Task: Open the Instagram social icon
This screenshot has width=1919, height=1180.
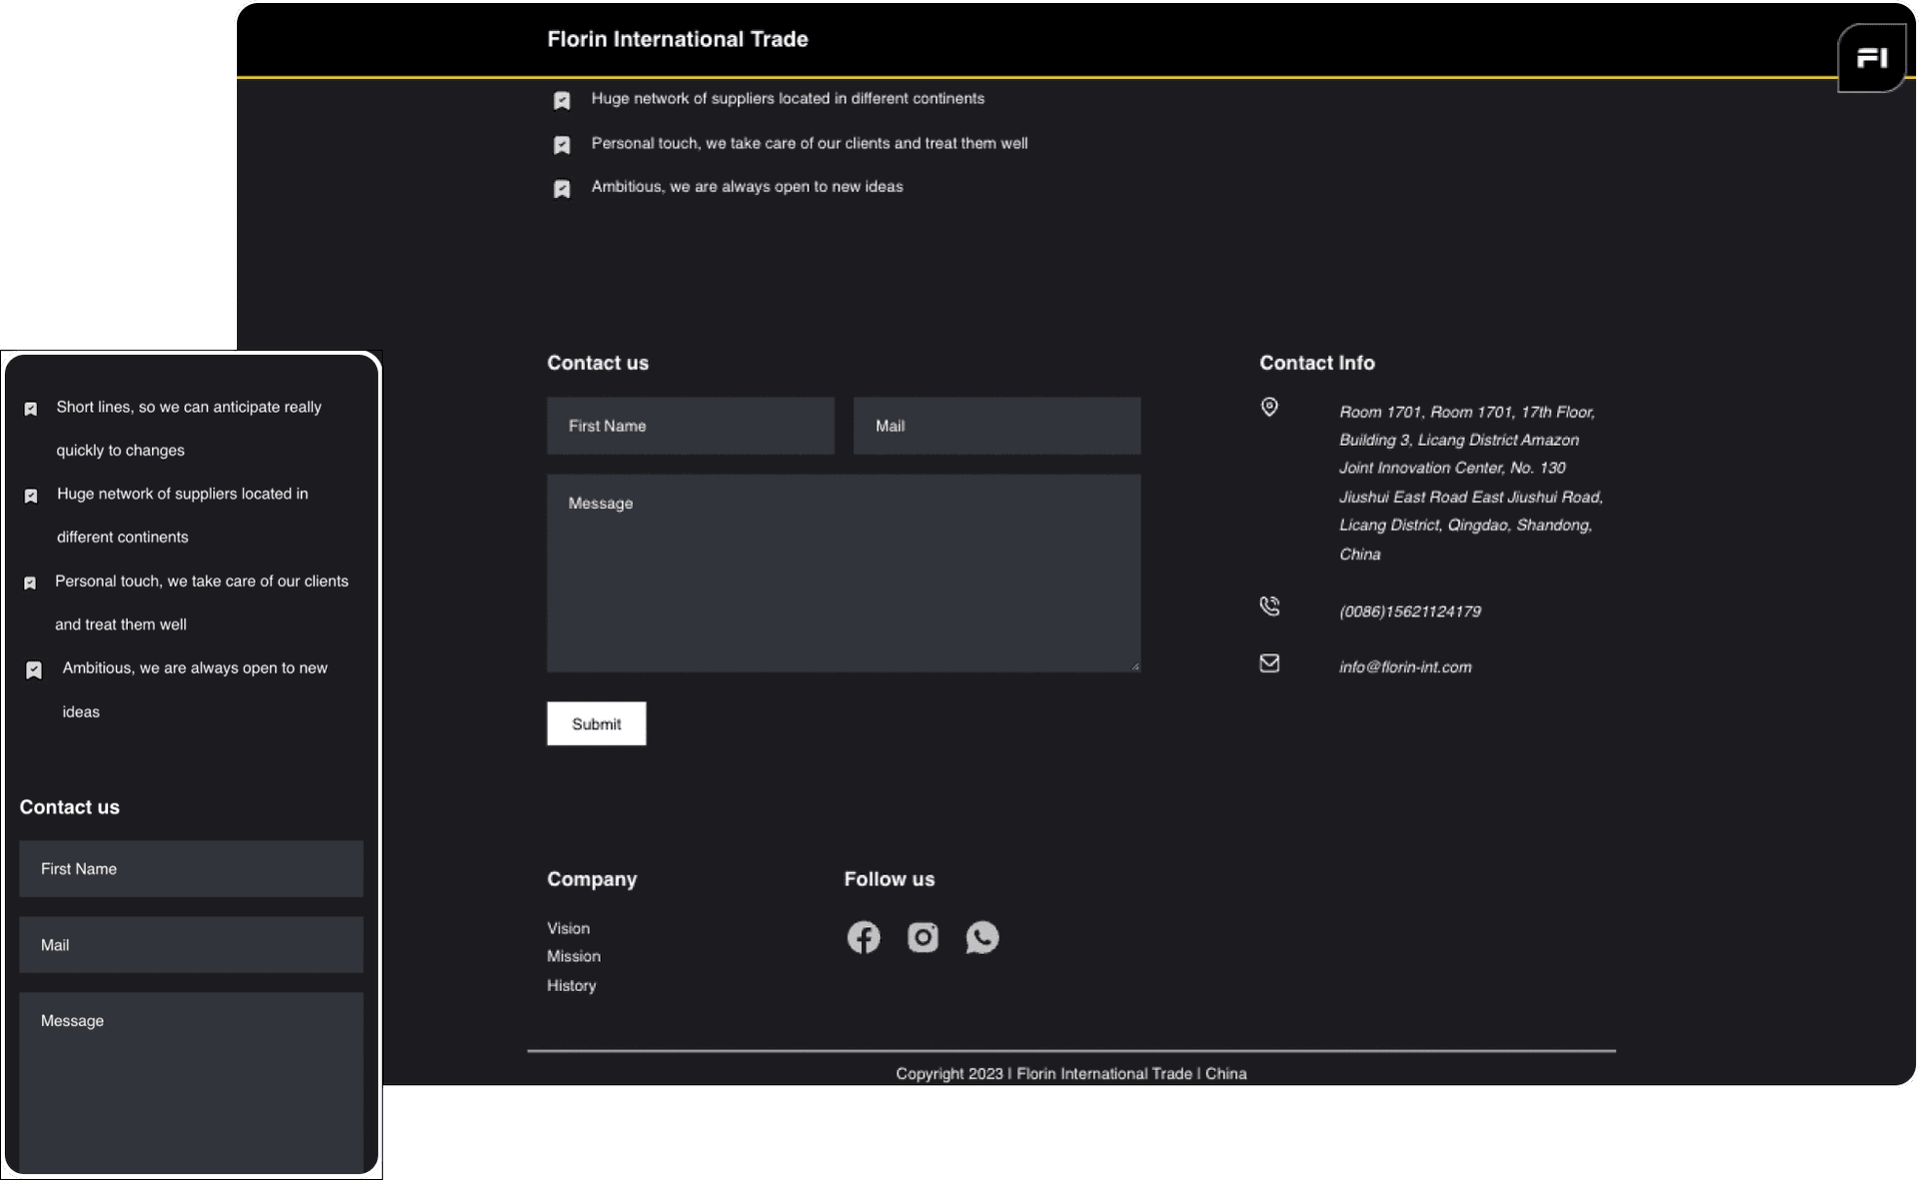Action: 923,937
